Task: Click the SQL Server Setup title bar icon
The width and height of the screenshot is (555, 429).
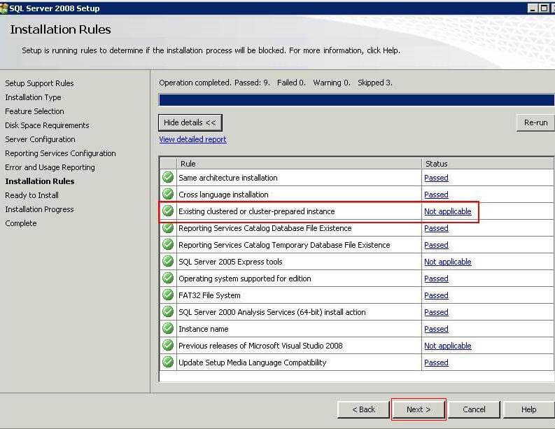Action: 4,8
